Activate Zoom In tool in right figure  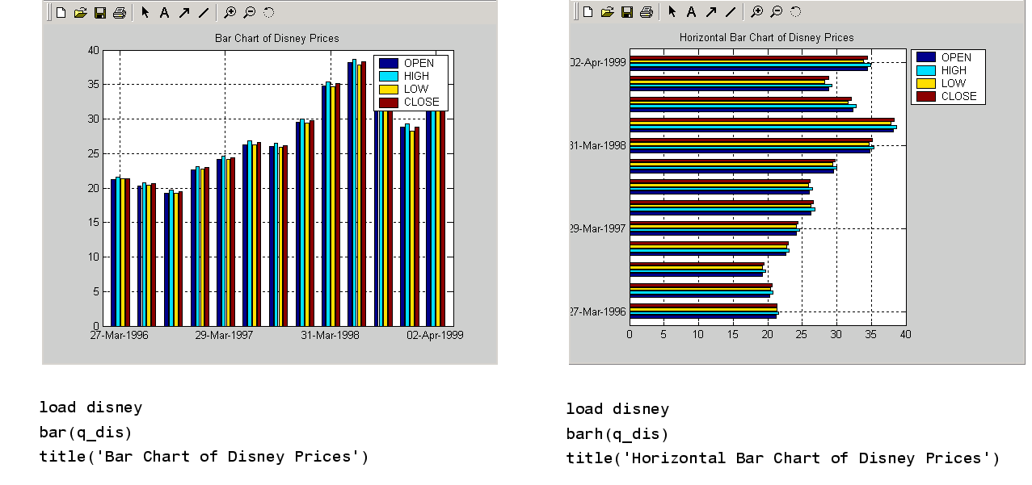[x=756, y=11]
